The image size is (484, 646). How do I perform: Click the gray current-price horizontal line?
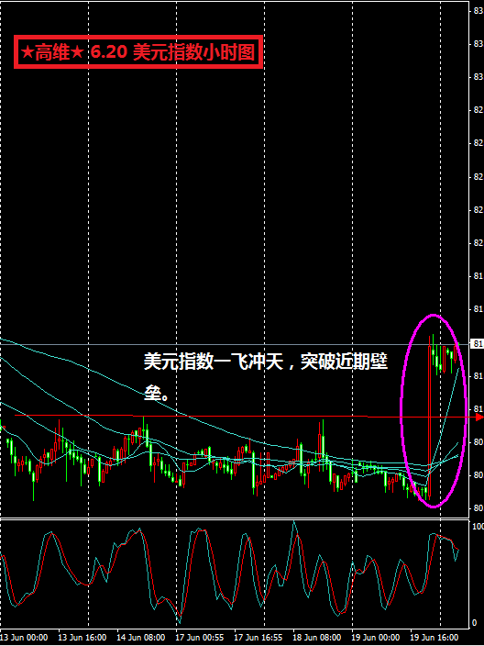click(235, 343)
